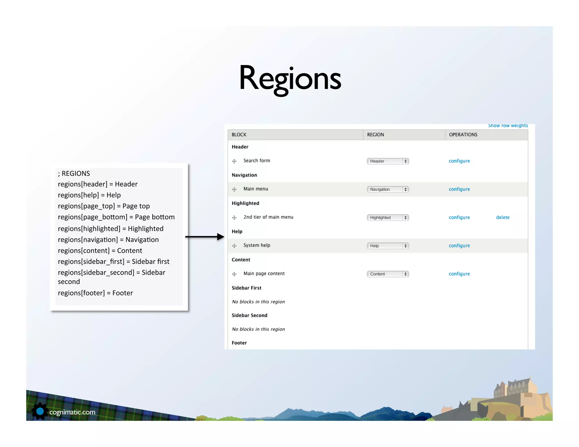The width and height of the screenshot is (579, 447).
Task: Click the BLOCK column header
Action: click(239, 135)
